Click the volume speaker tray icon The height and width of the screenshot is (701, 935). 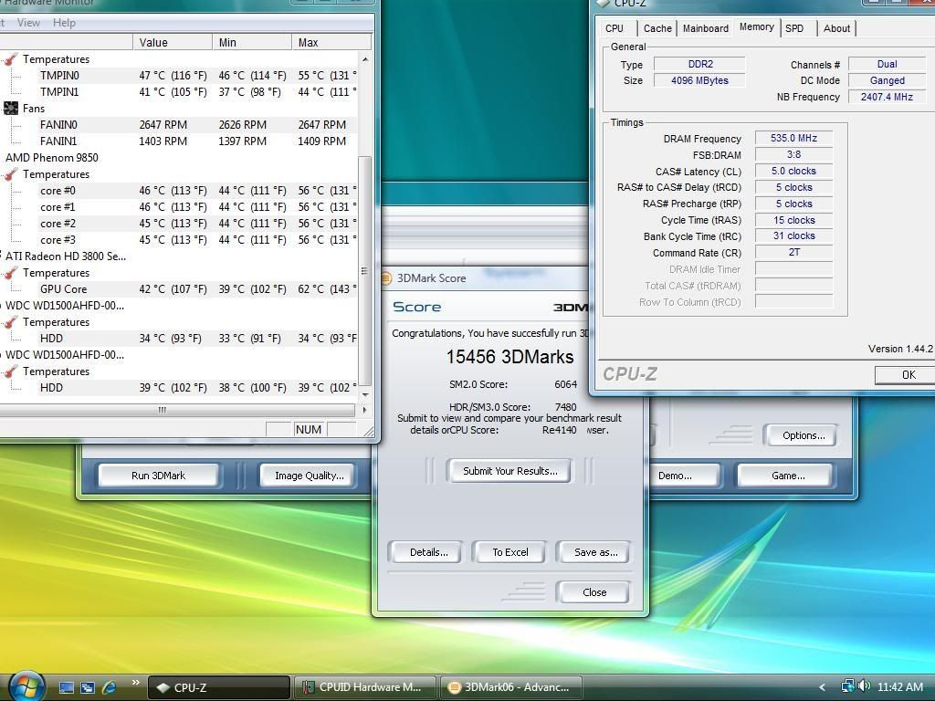tap(864, 686)
